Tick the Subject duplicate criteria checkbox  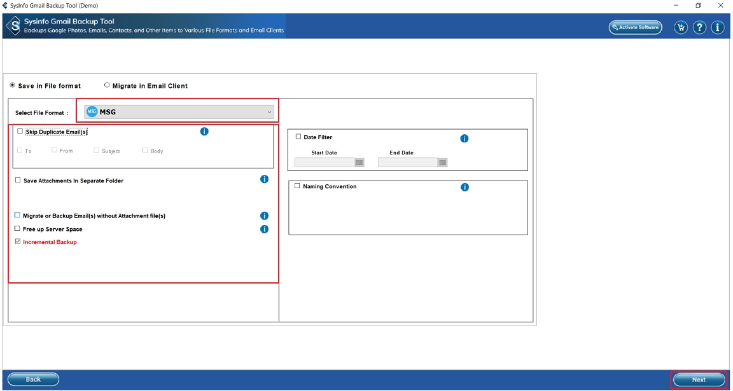[96, 151]
